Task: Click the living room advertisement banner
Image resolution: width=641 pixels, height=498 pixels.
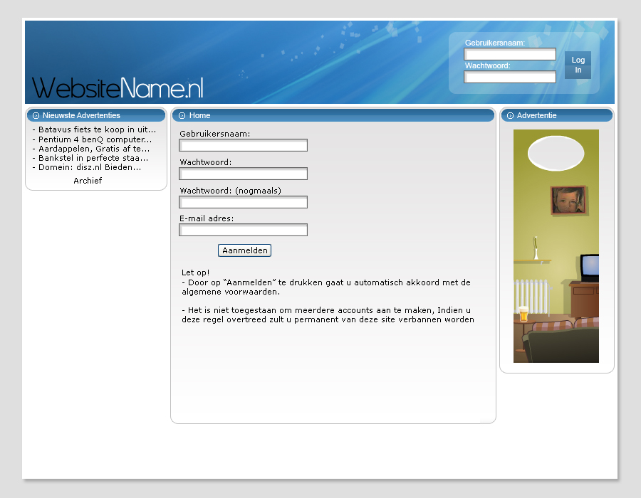Action: click(x=556, y=246)
